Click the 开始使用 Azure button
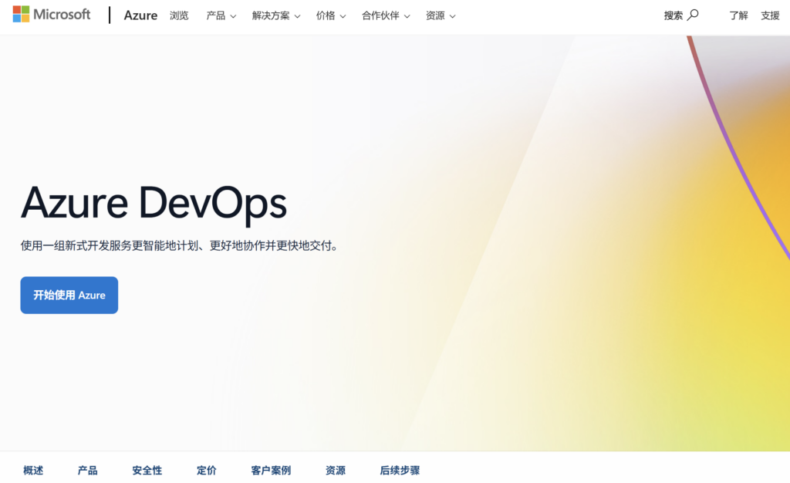Viewport: 790px width, 483px height. (x=69, y=296)
